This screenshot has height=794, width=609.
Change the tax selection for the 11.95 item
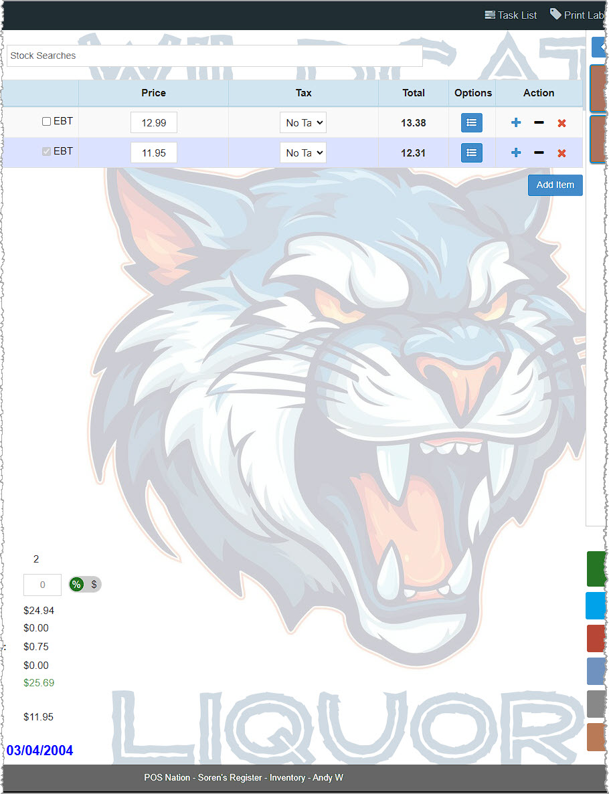(302, 153)
